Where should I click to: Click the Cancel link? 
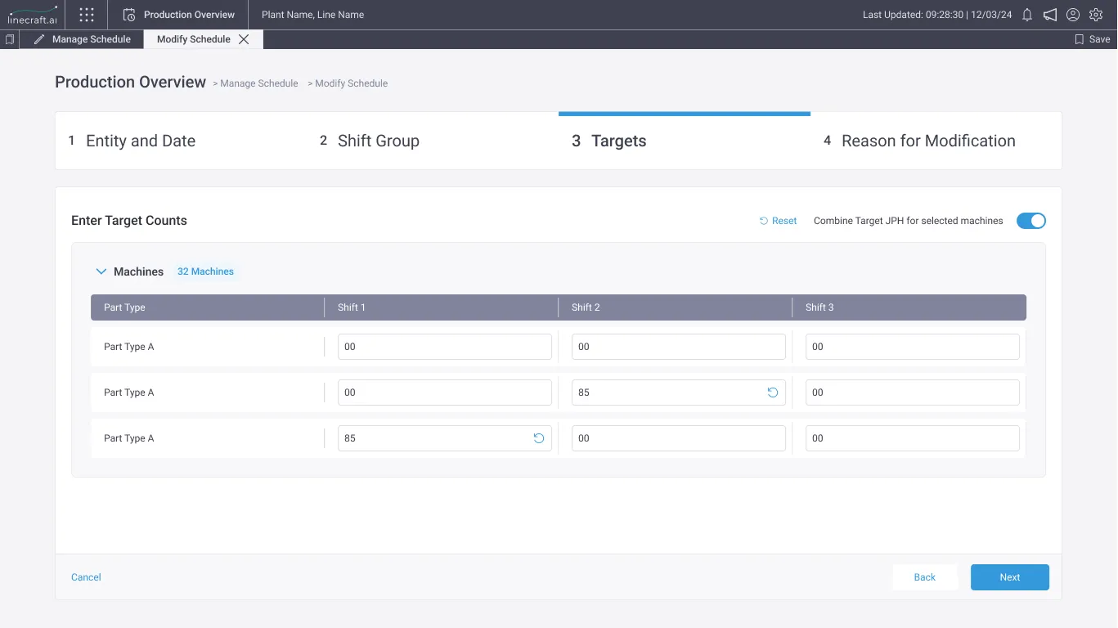pos(86,577)
